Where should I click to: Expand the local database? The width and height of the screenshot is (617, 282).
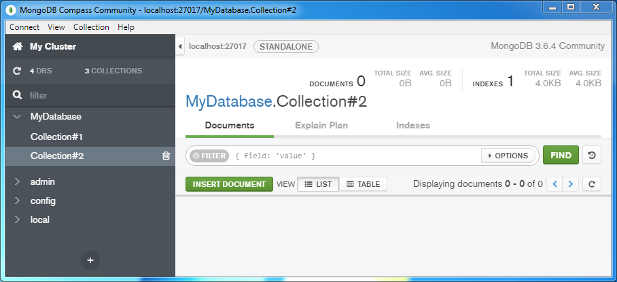pyautogui.click(x=17, y=219)
